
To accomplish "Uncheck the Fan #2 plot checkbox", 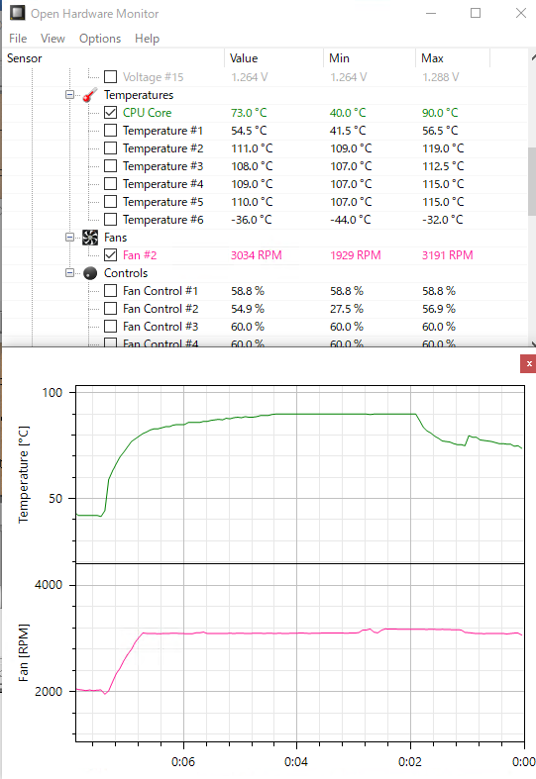I will (110, 255).
